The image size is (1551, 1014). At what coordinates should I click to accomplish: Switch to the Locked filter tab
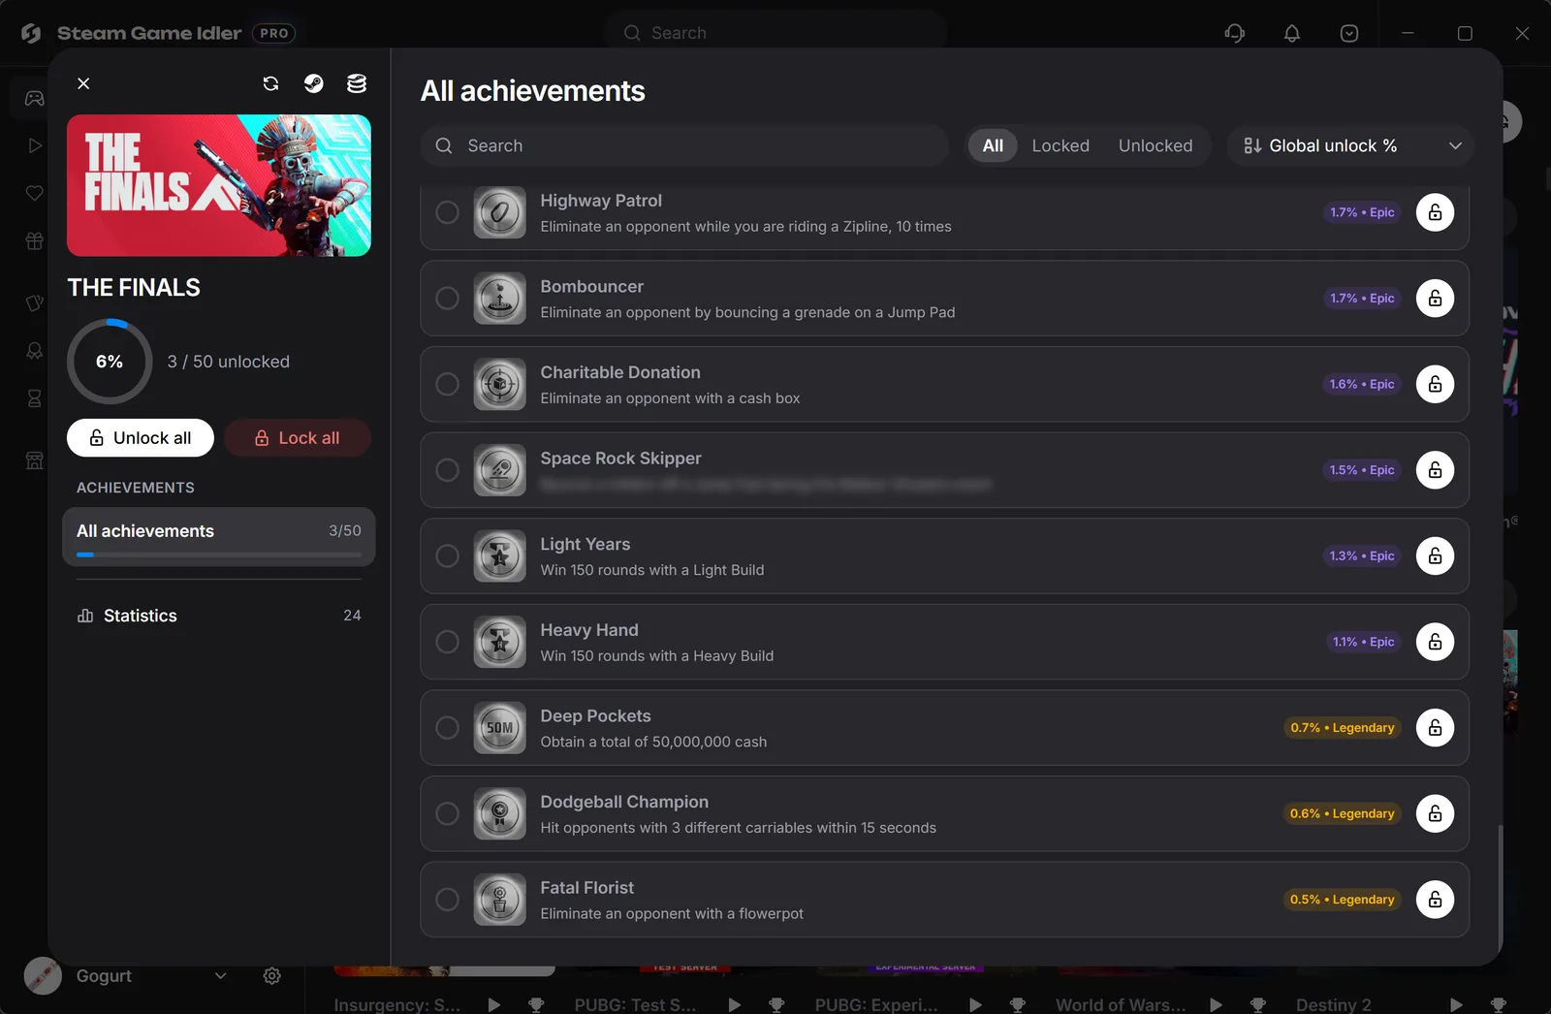tap(1060, 145)
